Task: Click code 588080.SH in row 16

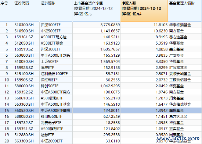Action: point(24,116)
